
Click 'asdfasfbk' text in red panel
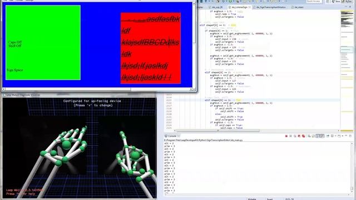pos(163,19)
